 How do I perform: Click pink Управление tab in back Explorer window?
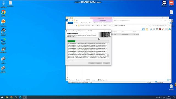point(101,18)
